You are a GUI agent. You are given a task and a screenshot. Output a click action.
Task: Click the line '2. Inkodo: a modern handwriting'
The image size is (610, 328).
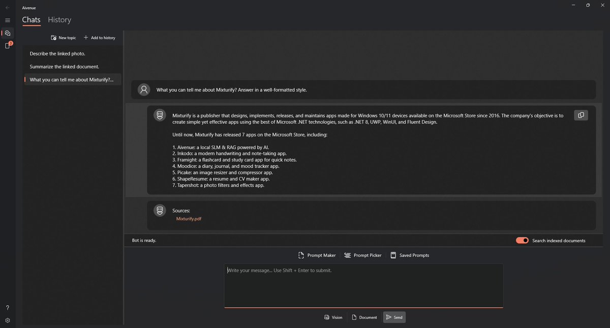click(229, 154)
